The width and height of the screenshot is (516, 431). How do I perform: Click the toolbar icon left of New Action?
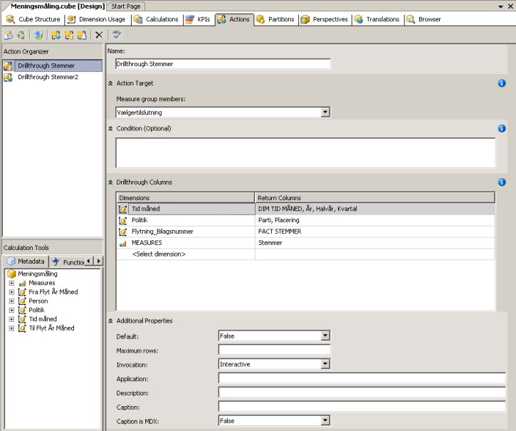pyautogui.click(x=39, y=35)
